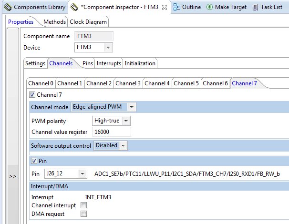
Task: Open the Pins tab
Action: pyautogui.click(x=88, y=63)
